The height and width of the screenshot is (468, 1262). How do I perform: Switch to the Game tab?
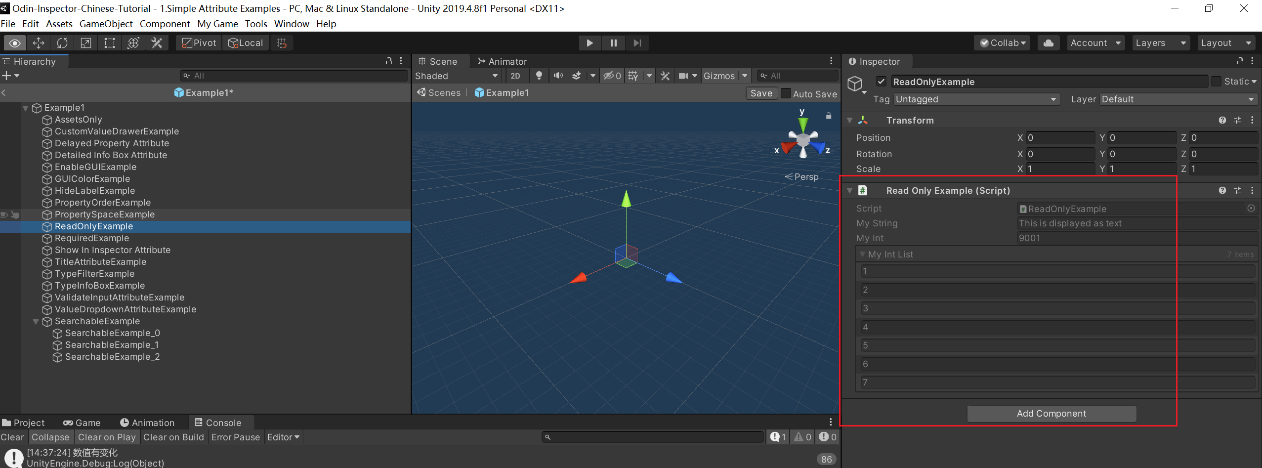coord(82,423)
